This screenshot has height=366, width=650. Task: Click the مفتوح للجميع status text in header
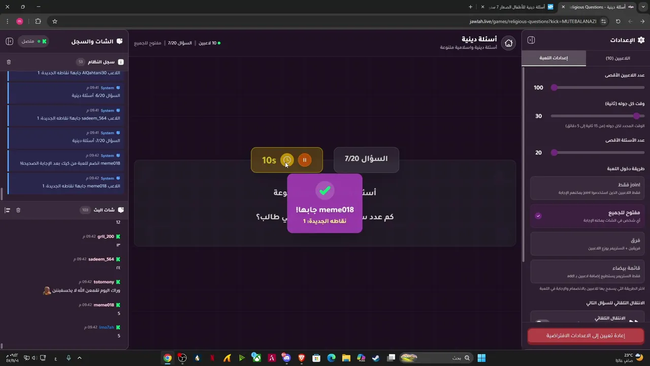pyautogui.click(x=148, y=43)
